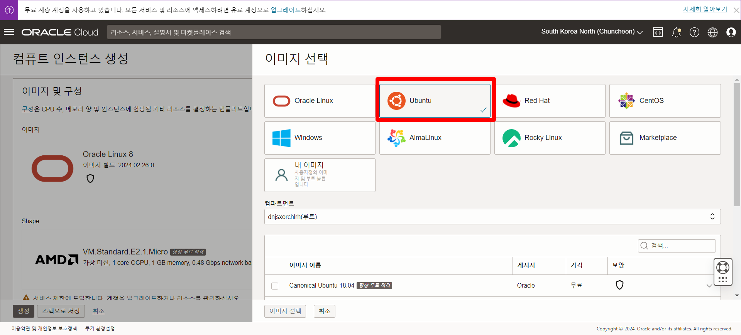Check the Canonical Ubuntu 18.04 checkbox

[x=275, y=286]
